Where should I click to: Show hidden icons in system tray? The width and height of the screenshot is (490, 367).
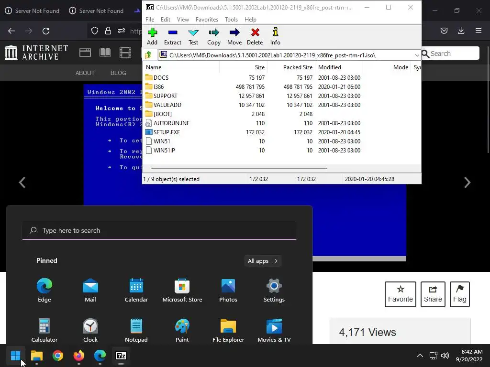coord(420,356)
